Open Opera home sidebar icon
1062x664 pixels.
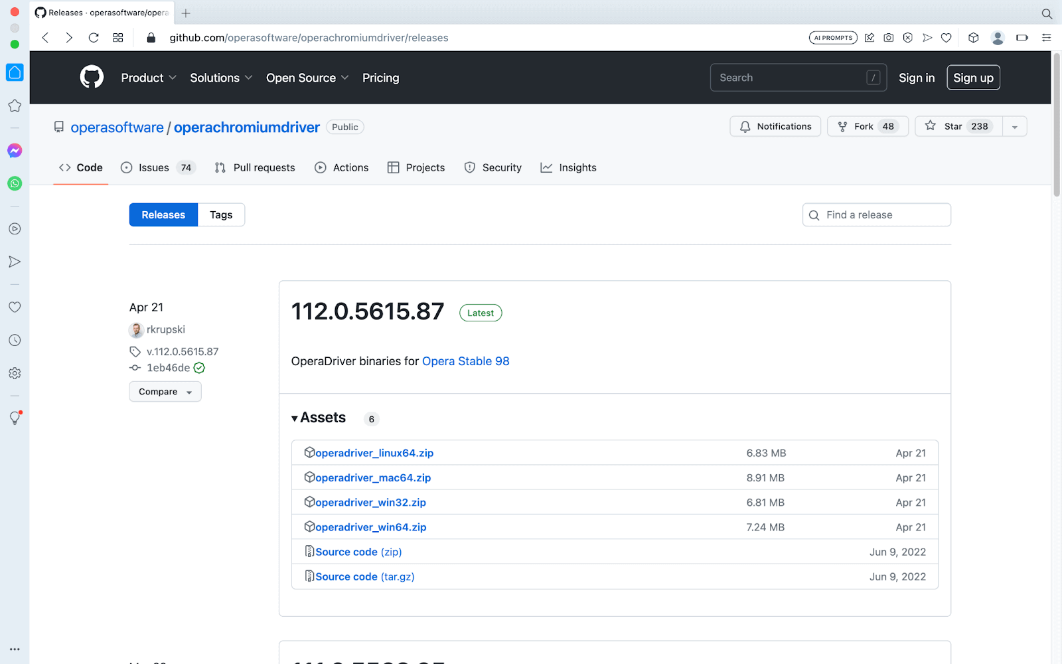point(15,72)
